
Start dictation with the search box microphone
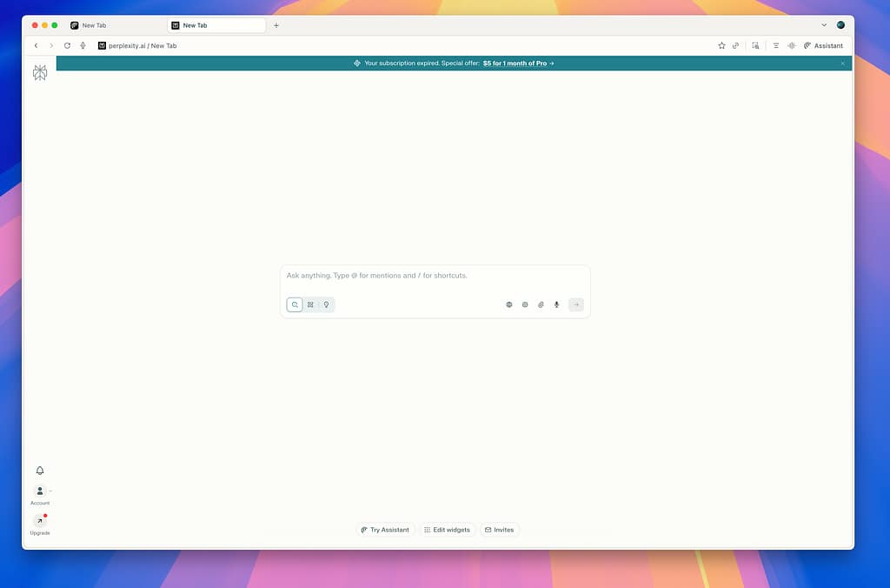[x=556, y=304]
